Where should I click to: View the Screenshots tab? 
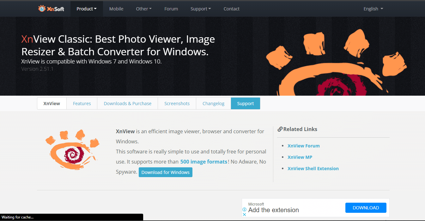[177, 104]
